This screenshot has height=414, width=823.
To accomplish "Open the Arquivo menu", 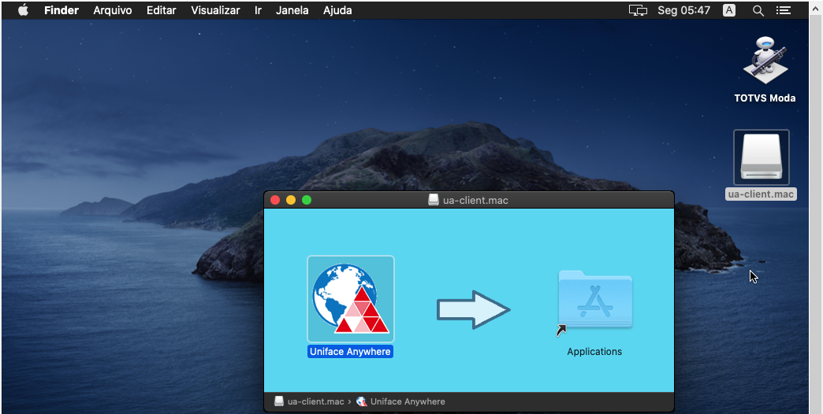I will (113, 10).
